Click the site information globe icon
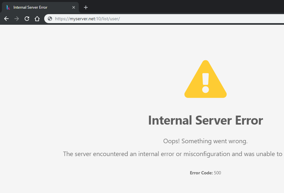The image size is (284, 193). tap(50, 19)
